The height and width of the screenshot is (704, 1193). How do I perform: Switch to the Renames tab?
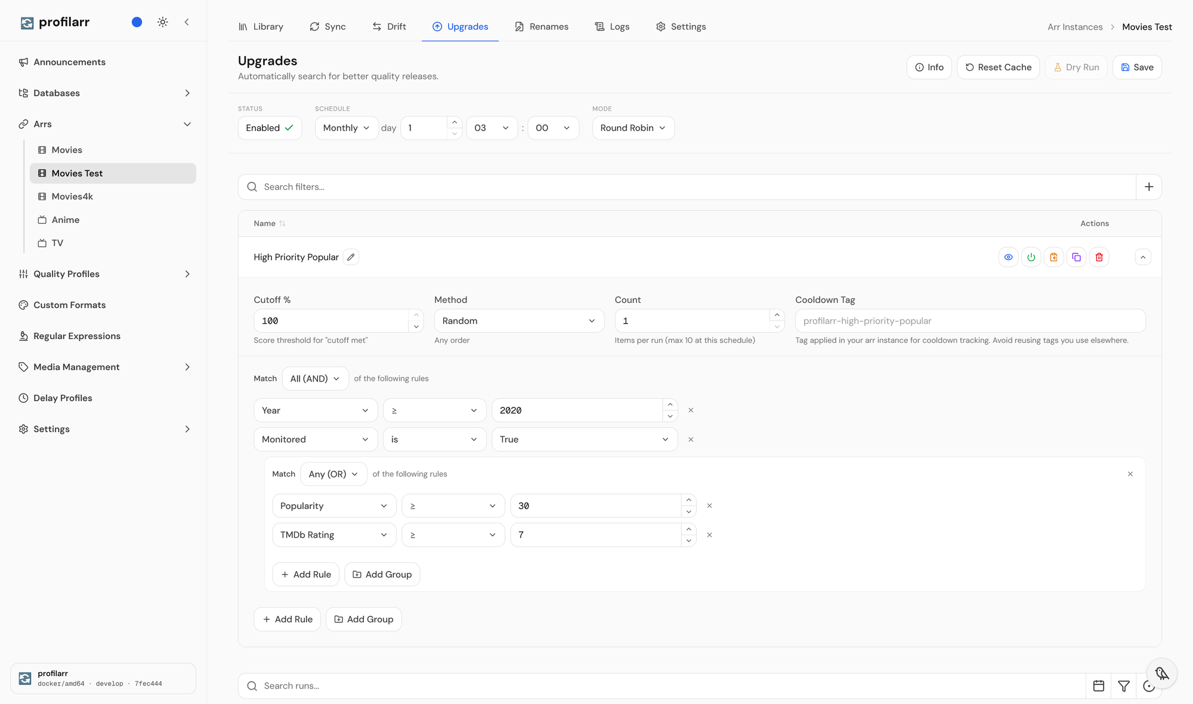(x=542, y=27)
